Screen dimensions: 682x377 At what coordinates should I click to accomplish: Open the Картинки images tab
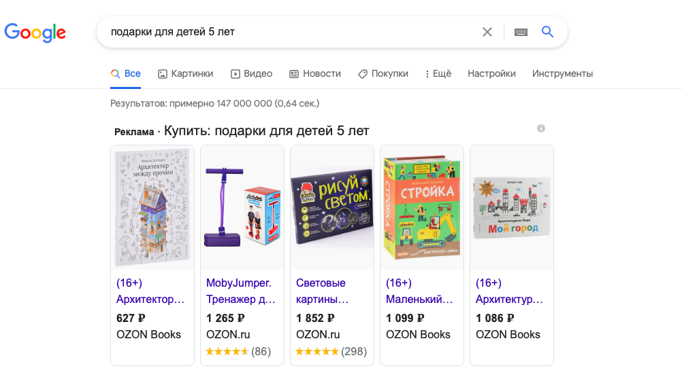185,73
